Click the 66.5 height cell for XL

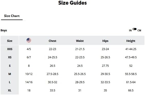point(131,90)
